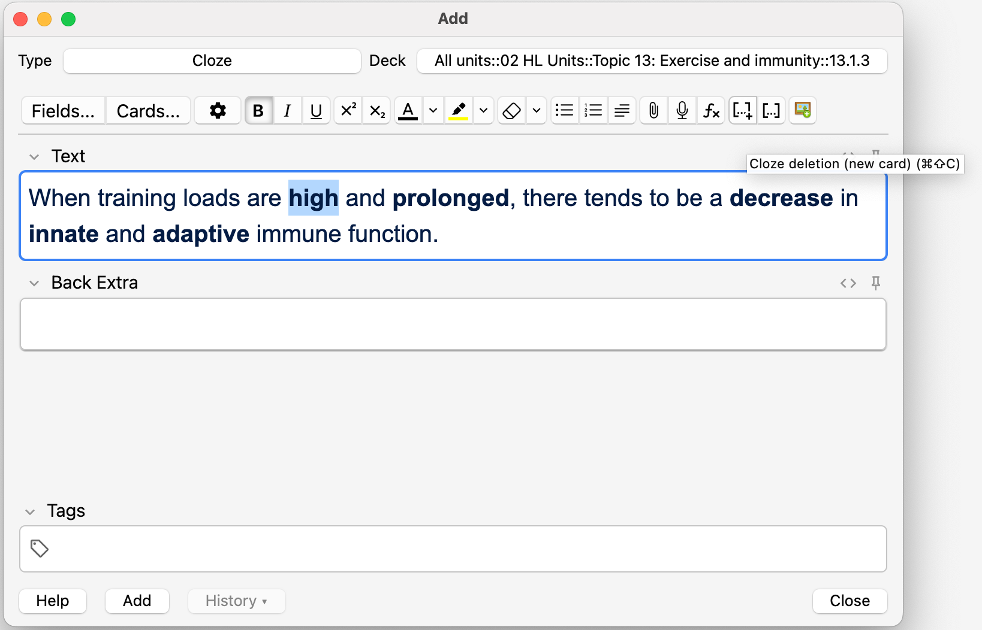Open the Cloze note type selector
The height and width of the screenshot is (630, 982).
[212, 61]
